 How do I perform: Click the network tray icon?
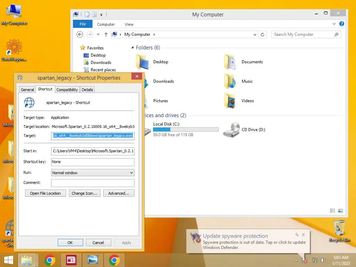coord(315,260)
